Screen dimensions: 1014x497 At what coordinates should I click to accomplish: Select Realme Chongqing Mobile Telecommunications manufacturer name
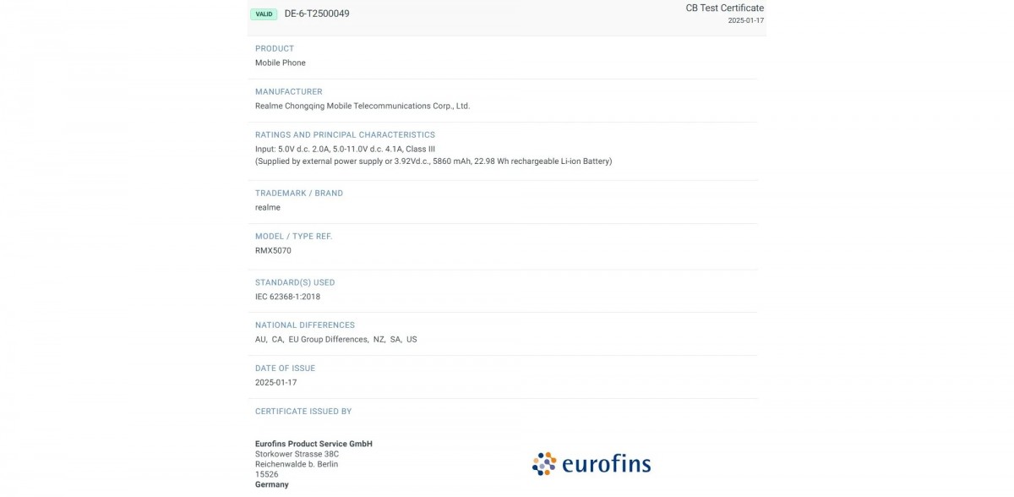363,106
